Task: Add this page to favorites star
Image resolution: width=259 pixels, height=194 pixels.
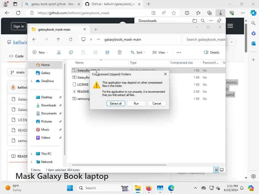Action: 174,13
